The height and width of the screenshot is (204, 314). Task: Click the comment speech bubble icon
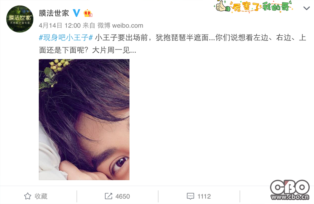(x=190, y=196)
